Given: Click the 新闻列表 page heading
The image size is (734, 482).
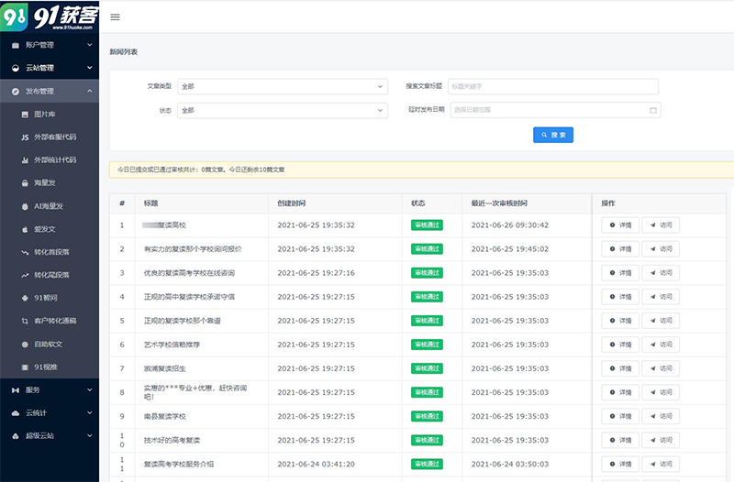Looking at the screenshot, I should pyautogui.click(x=124, y=52).
